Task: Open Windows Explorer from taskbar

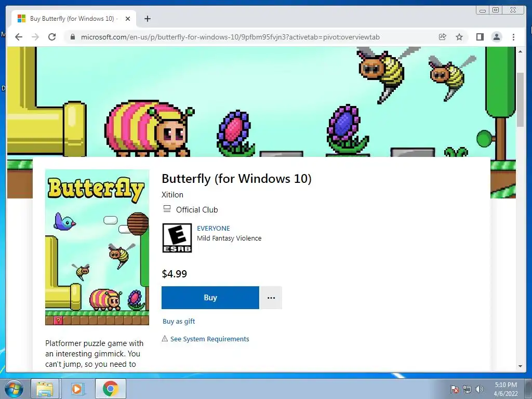Action: (45, 389)
